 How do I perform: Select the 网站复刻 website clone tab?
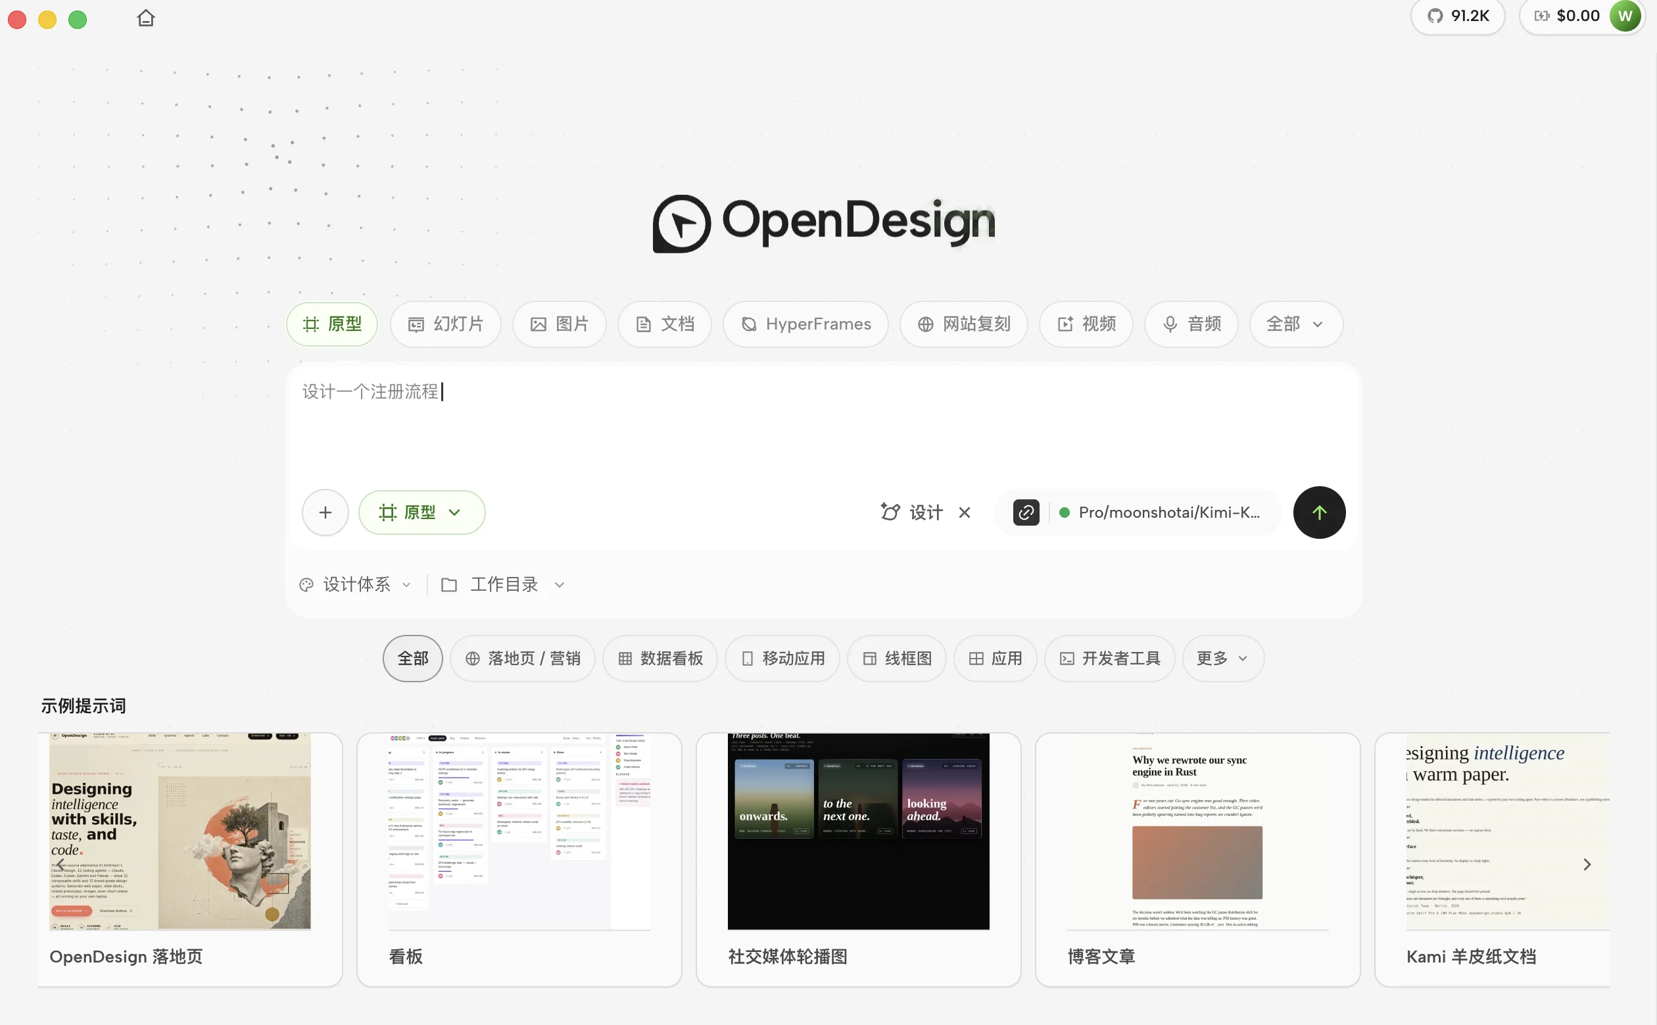point(963,324)
